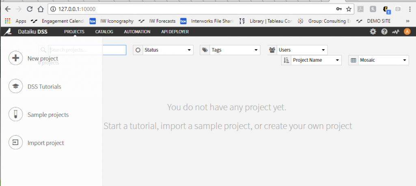Select New project label
The height and width of the screenshot is (186, 416).
coord(43,58)
